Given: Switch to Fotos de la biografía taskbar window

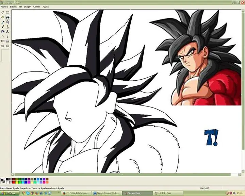Looking at the screenshot, I should click(x=77, y=193).
